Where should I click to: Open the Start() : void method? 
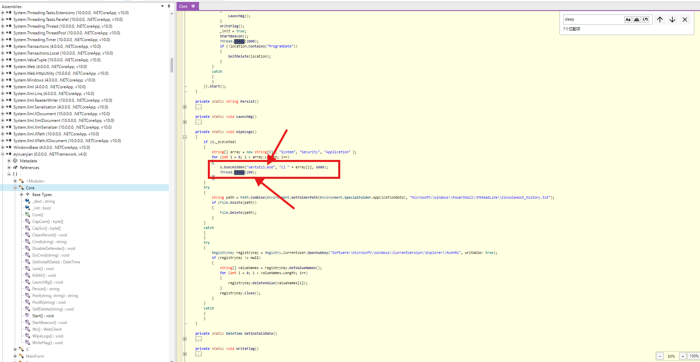click(x=43, y=316)
